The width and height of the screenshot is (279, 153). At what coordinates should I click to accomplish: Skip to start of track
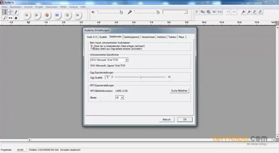(27, 15)
